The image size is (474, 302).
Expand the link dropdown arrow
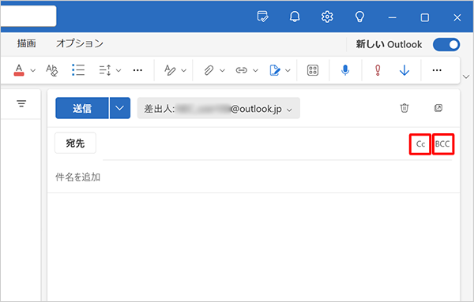tap(255, 71)
